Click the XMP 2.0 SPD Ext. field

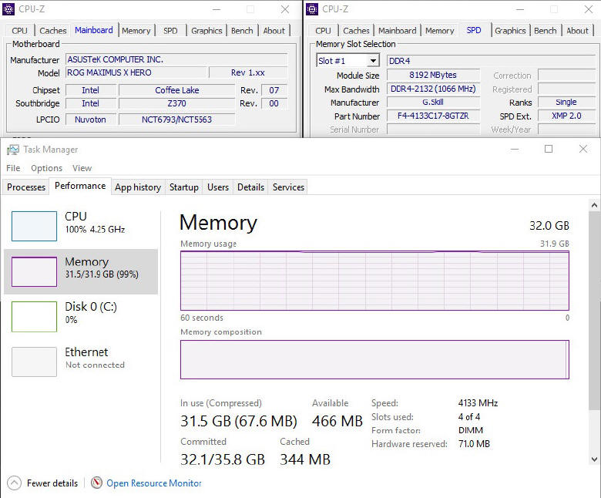click(x=566, y=116)
